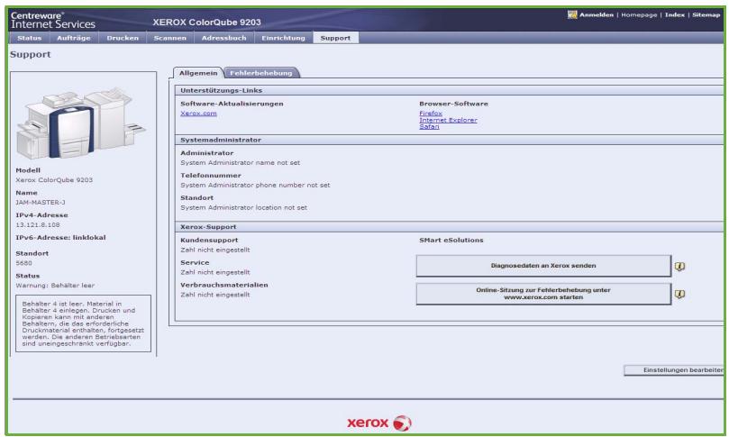Click the IPv4 address 13.121.8.108
The width and height of the screenshot is (729, 437).
click(38, 224)
